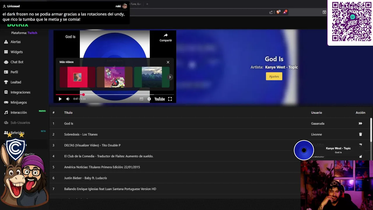Select 'DELTAS (Visualizer Video) - Tito Double P'
This screenshot has height=210, width=373.
tap(92, 145)
